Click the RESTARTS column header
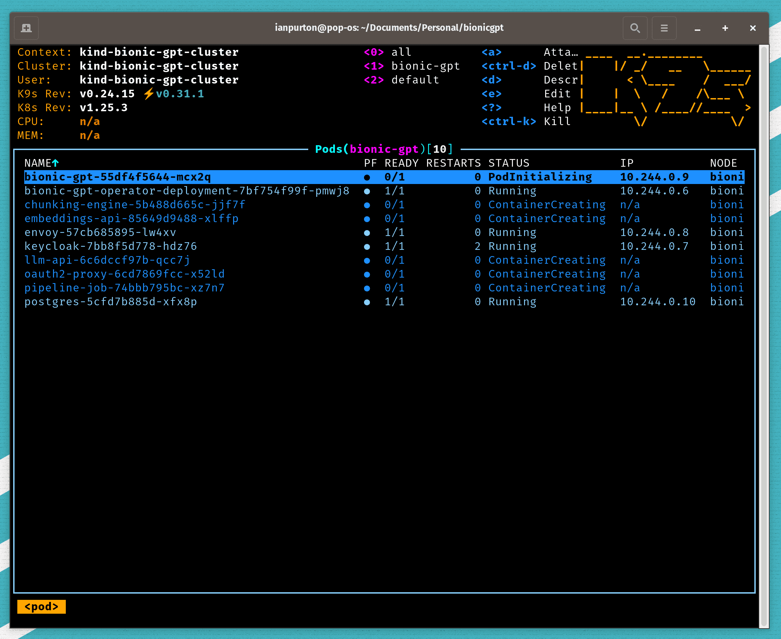Image resolution: width=781 pixels, height=639 pixels. 453,163
